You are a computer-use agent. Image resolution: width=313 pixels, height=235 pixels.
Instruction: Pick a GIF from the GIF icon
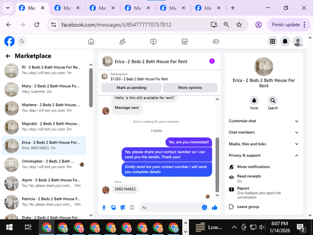pos(132,207)
